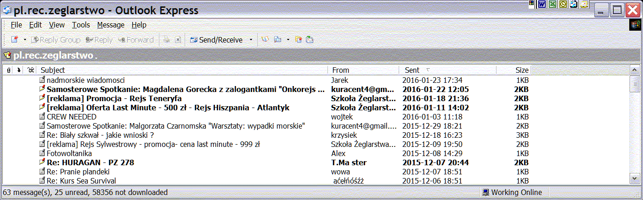
Task: Click unread icon of '[reklama] Promocja - Rejs Teneryfa'
Action: (x=42, y=98)
